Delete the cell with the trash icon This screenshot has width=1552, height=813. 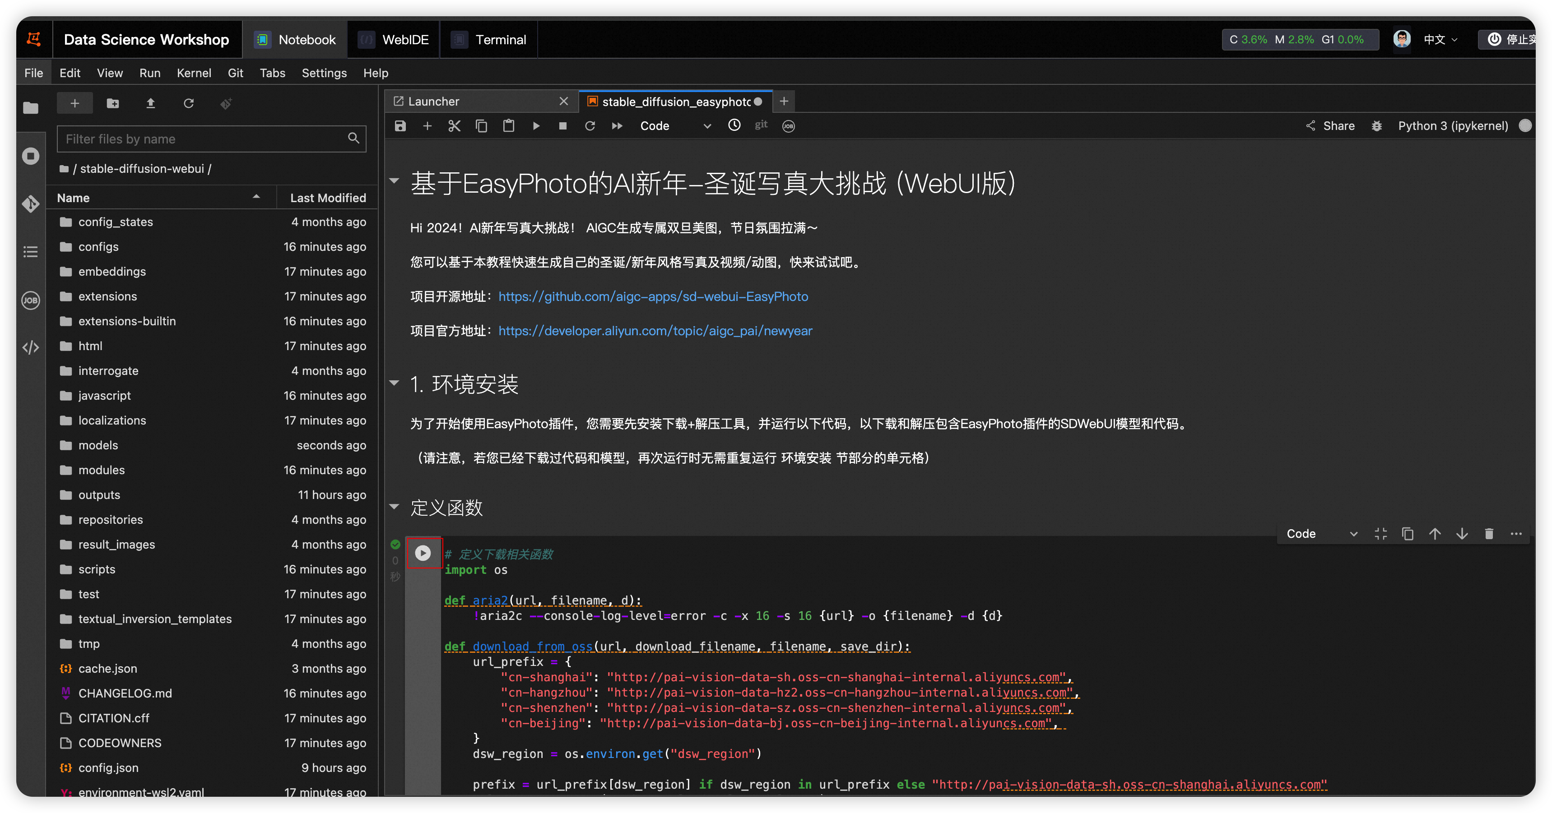tap(1489, 534)
